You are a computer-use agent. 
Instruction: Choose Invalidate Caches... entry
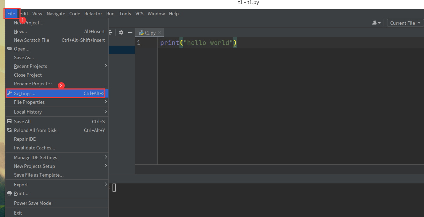57,148
